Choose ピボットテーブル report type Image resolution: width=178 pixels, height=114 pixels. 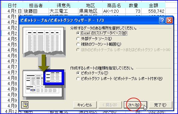point(92,73)
